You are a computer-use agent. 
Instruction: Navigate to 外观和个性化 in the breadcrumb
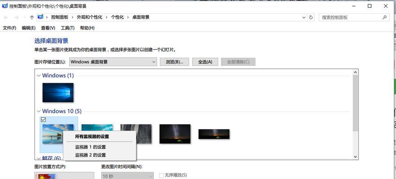pyautogui.click(x=90, y=17)
